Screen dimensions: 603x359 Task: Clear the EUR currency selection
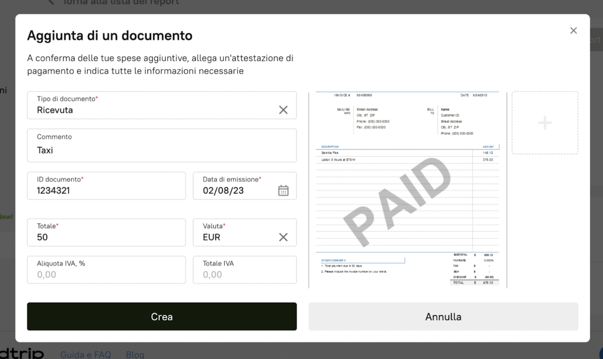(x=283, y=237)
